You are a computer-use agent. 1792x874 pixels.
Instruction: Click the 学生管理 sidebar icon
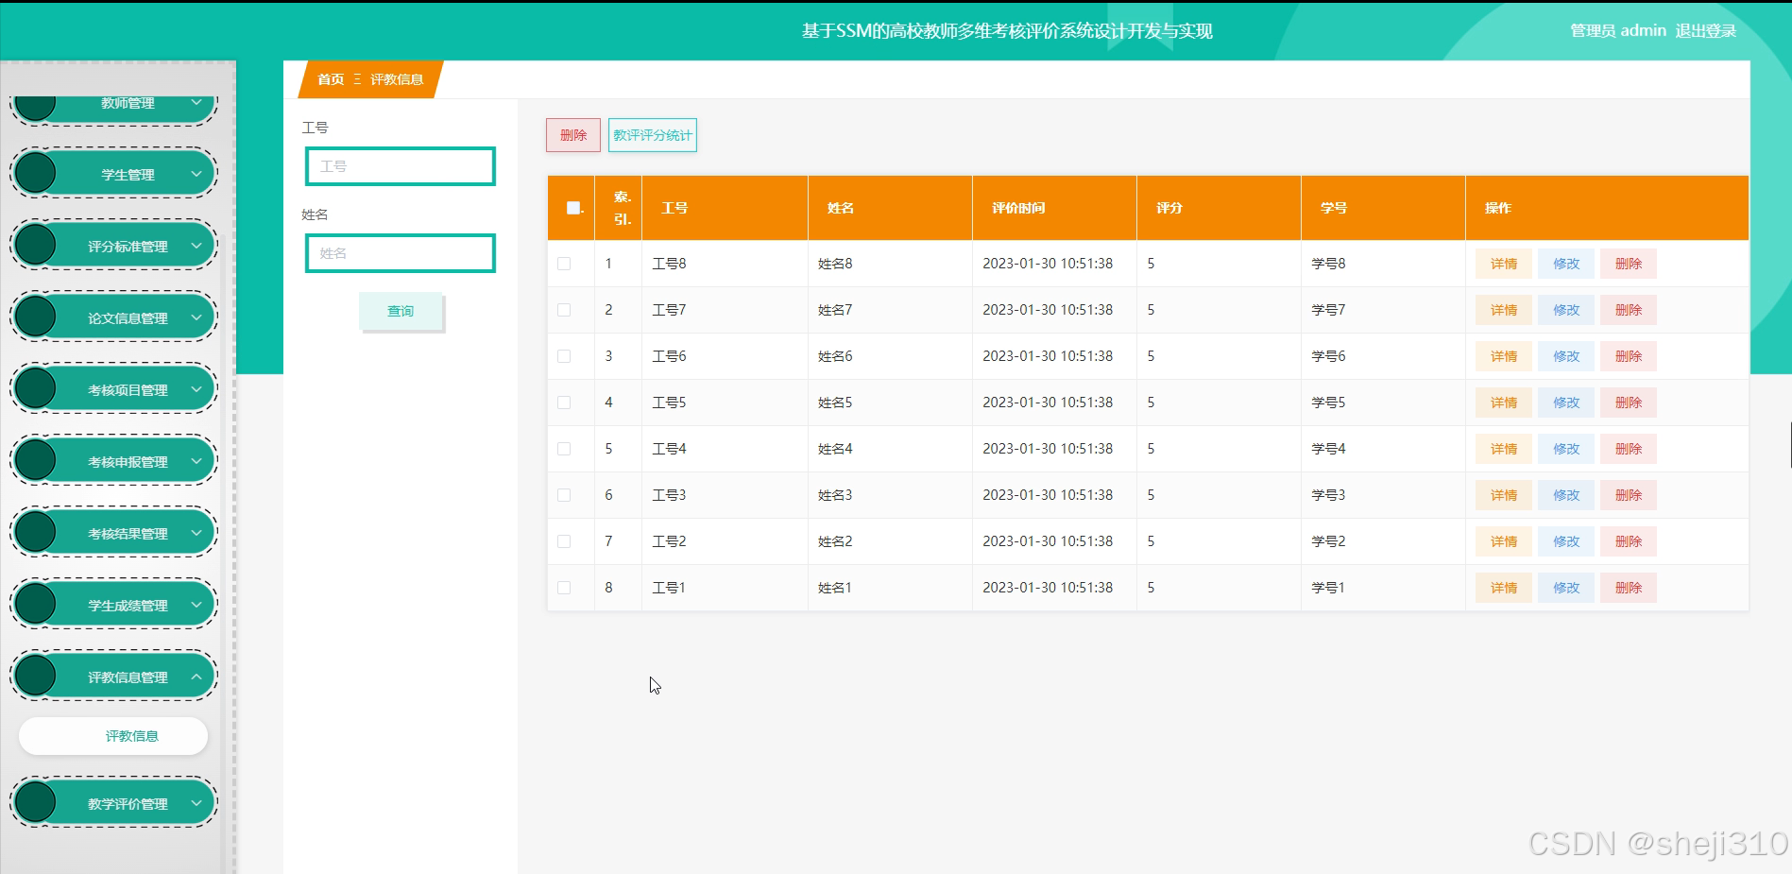[35, 173]
